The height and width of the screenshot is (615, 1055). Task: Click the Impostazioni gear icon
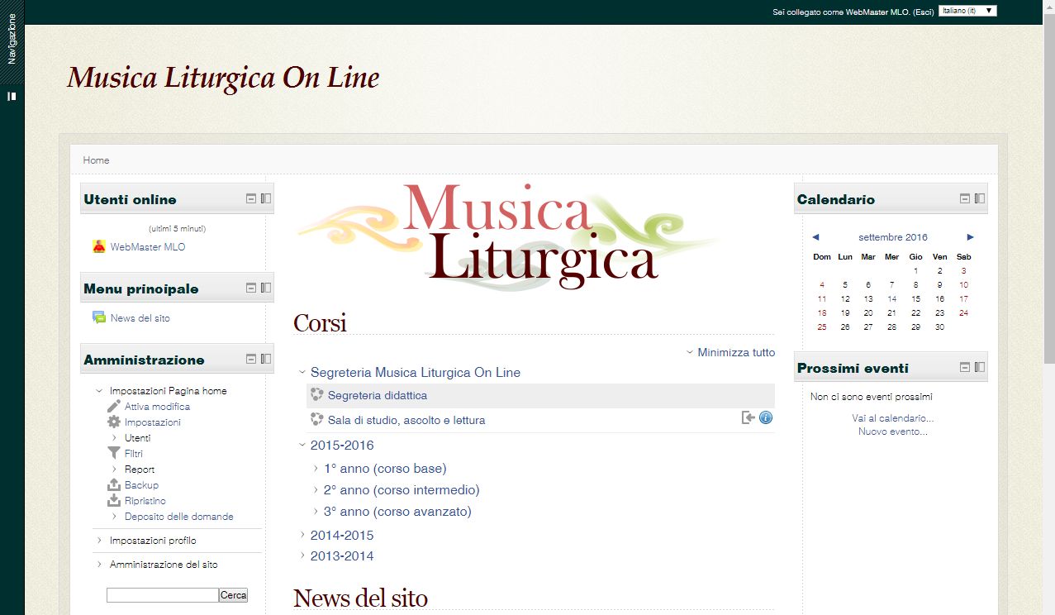(114, 422)
